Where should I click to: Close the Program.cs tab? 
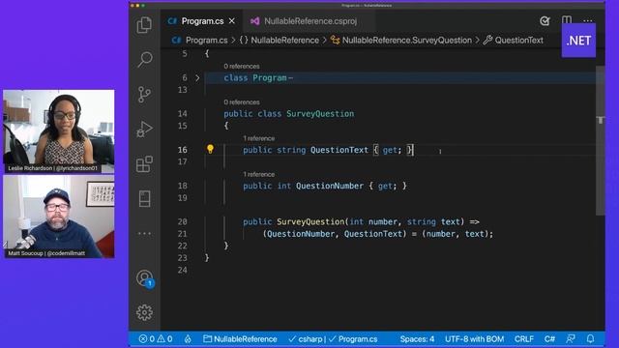pos(232,21)
